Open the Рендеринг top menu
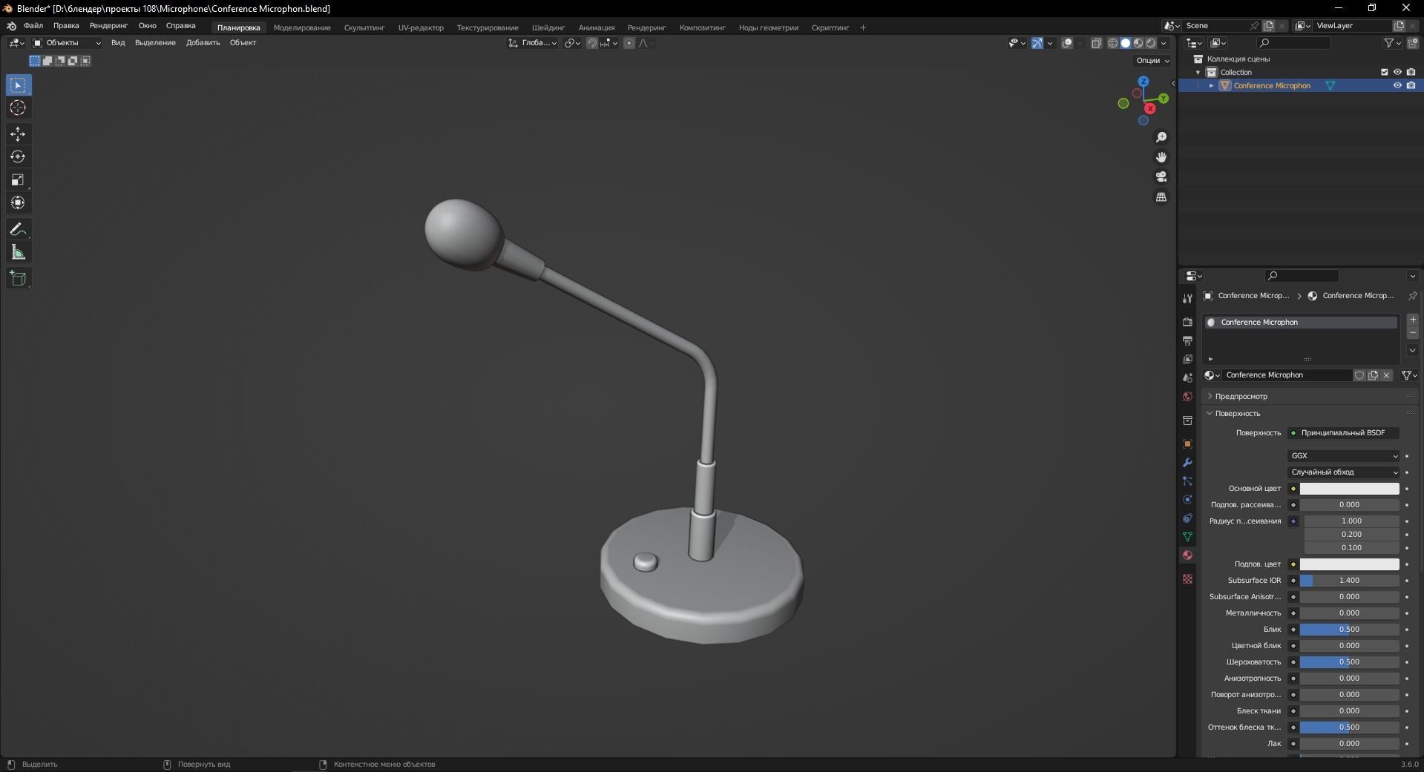1424x772 pixels. click(109, 26)
